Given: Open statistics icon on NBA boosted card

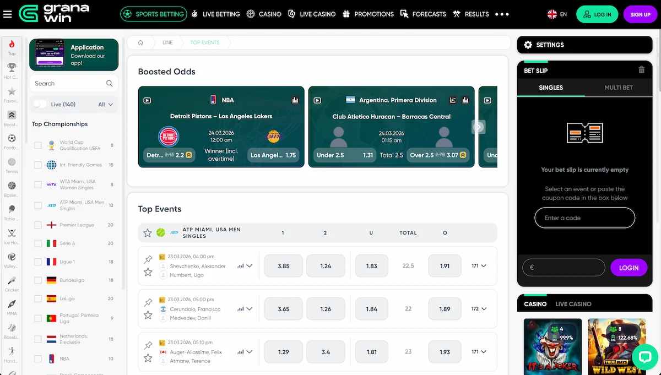Looking at the screenshot, I should click(295, 100).
